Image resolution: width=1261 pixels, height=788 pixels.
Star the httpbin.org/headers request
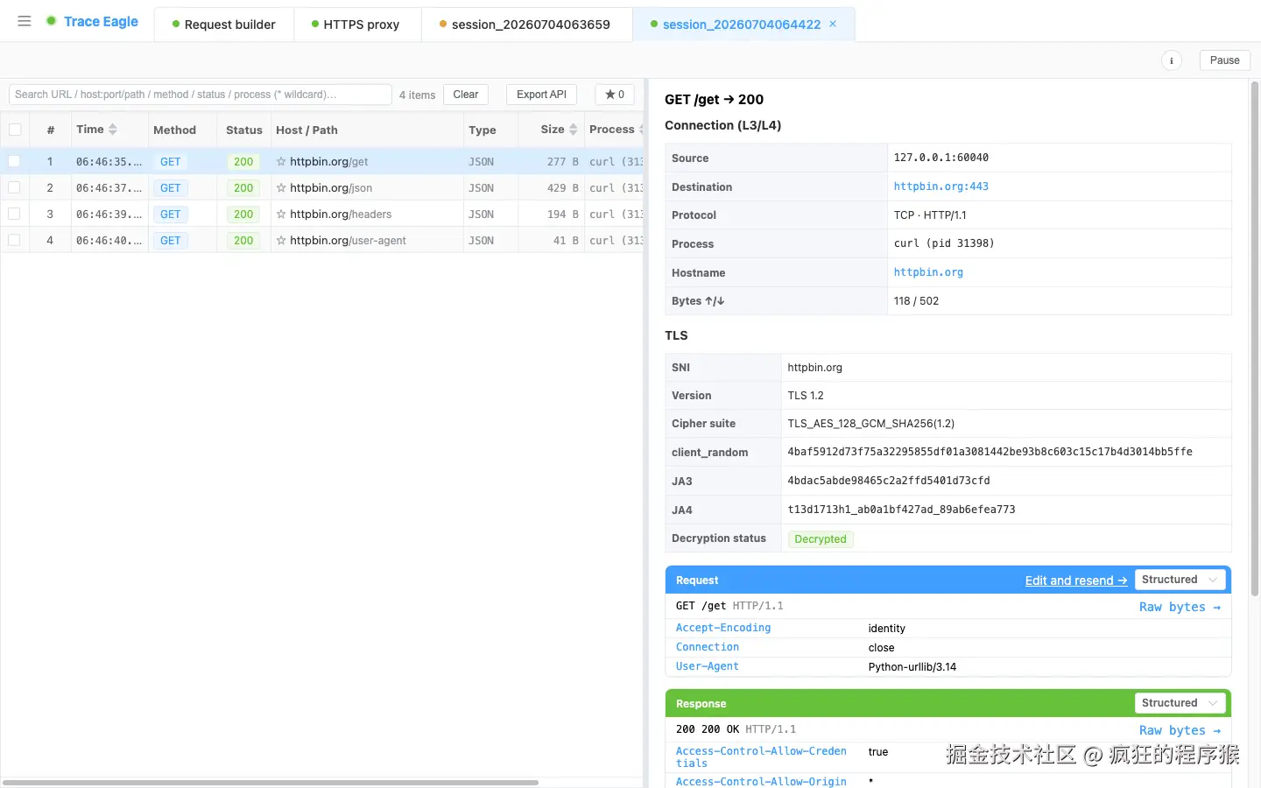[281, 215]
